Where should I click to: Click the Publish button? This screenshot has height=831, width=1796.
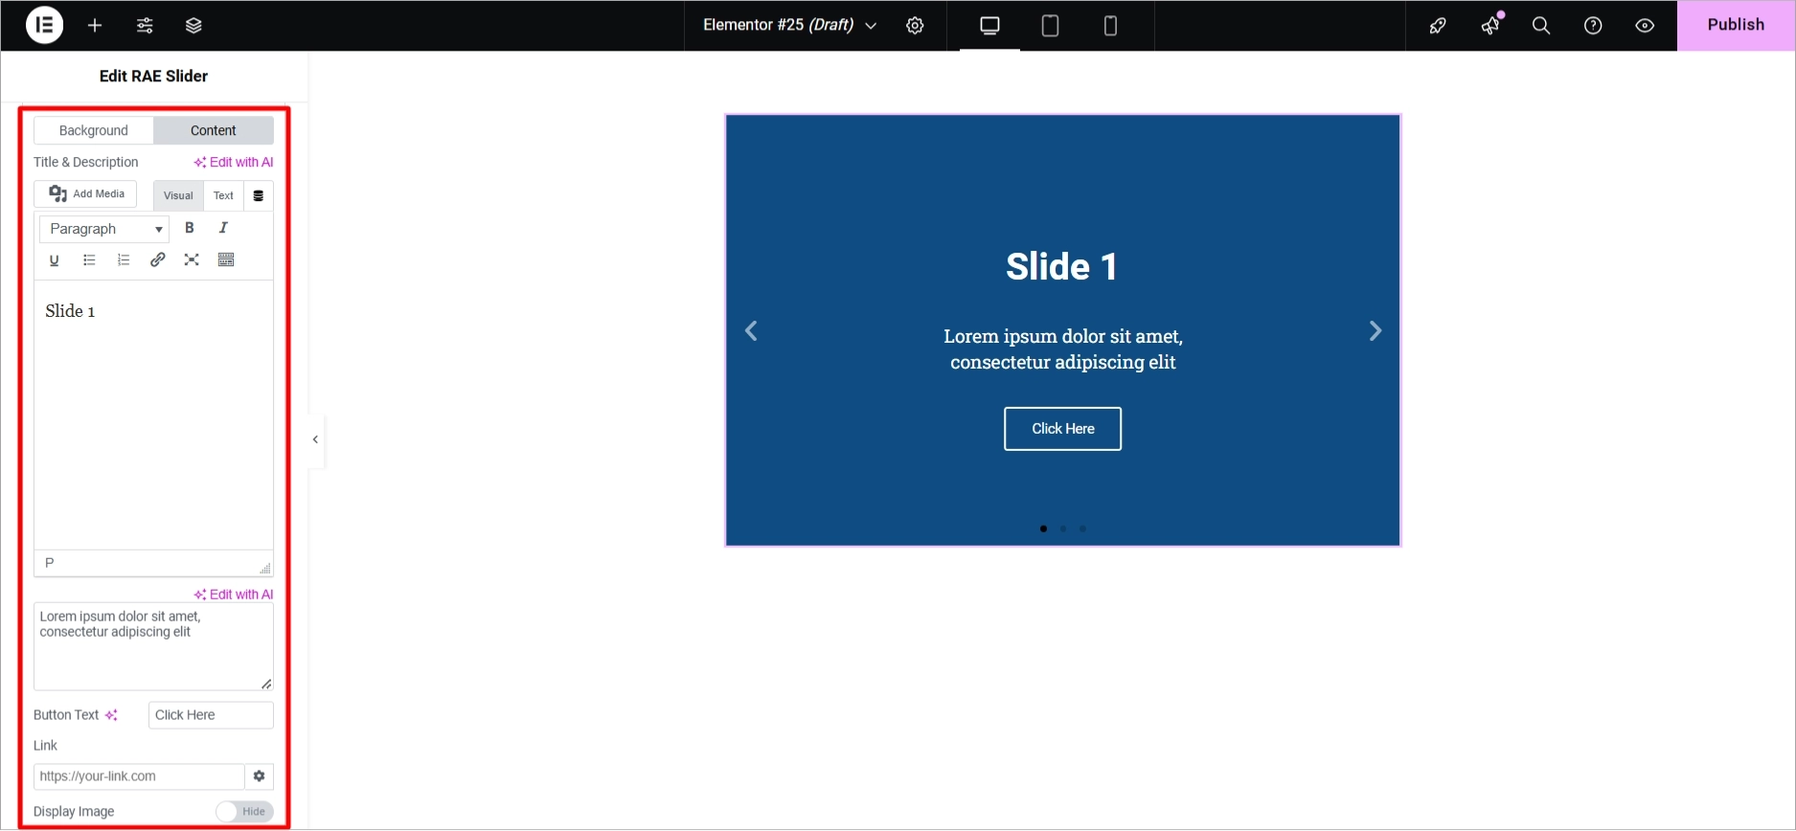[x=1735, y=26]
